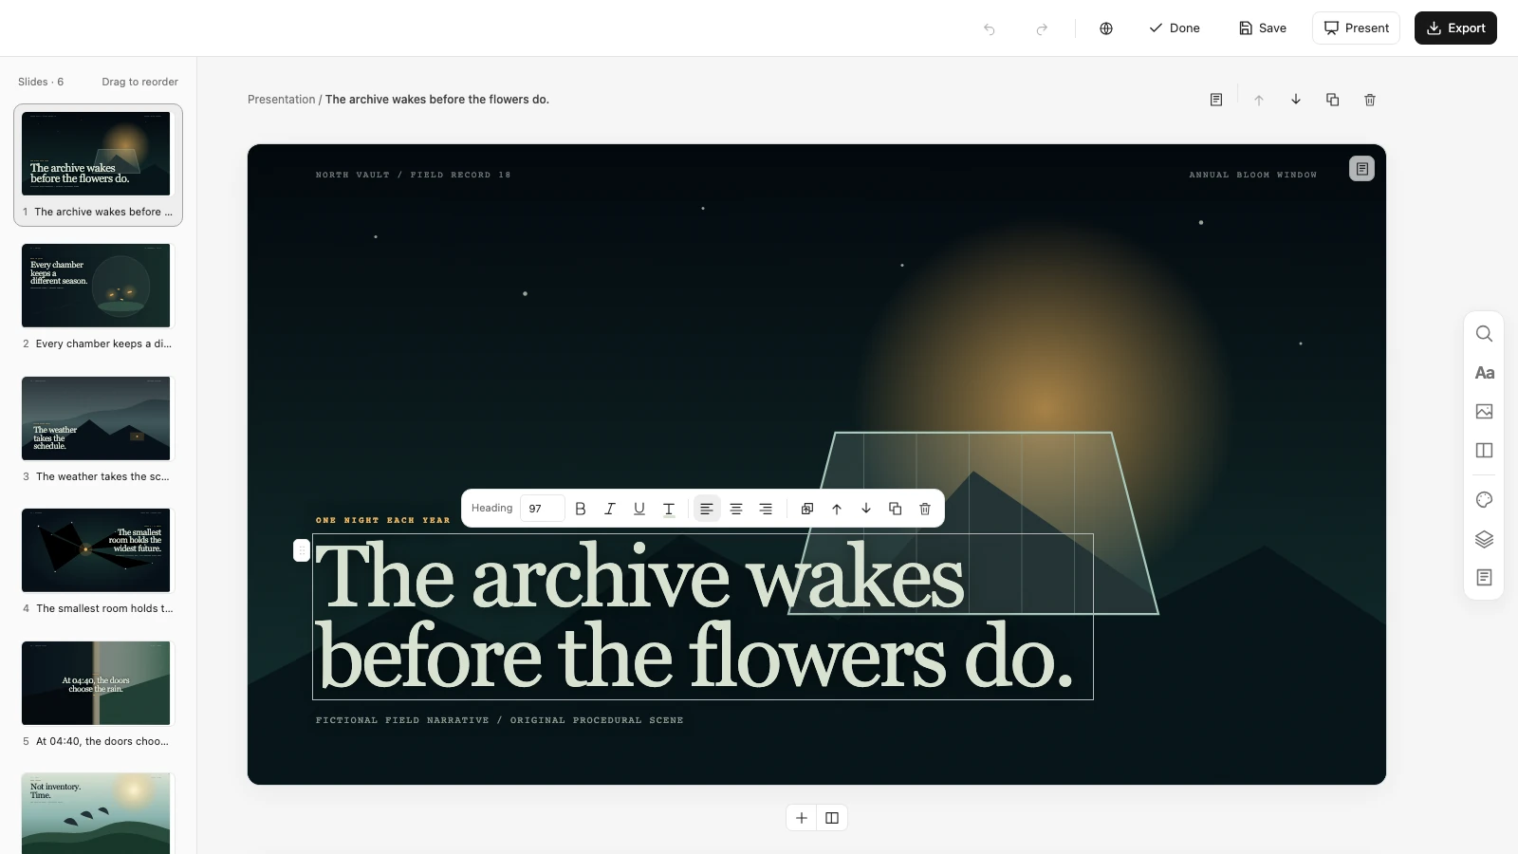Screen dimensions: 1518x854
Task: Align text right
Action: (766, 509)
